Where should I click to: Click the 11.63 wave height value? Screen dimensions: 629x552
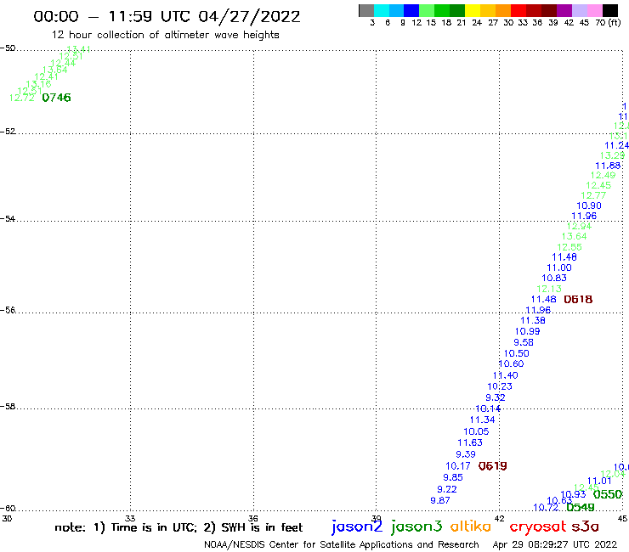[470, 443]
